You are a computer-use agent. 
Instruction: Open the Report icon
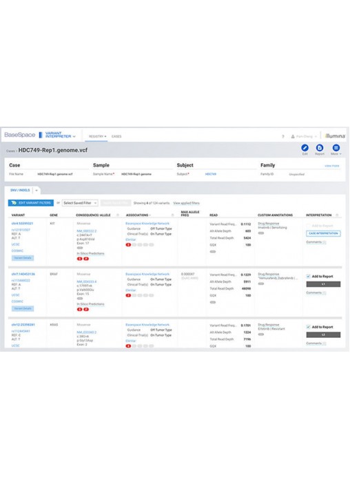[320, 148]
